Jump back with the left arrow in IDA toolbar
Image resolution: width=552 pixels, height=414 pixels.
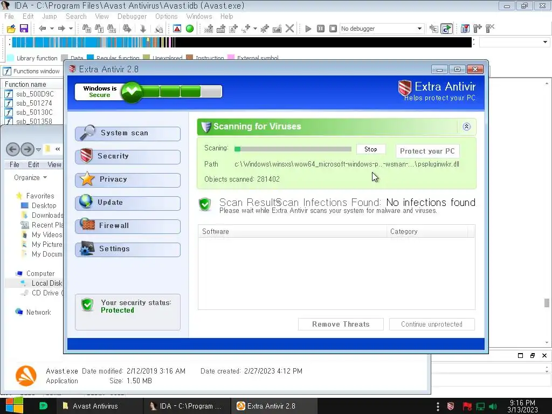point(42,29)
